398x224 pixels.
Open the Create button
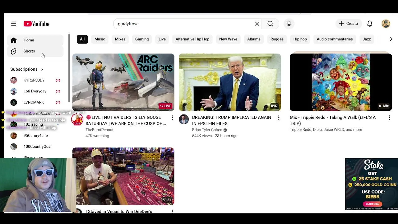click(x=348, y=24)
